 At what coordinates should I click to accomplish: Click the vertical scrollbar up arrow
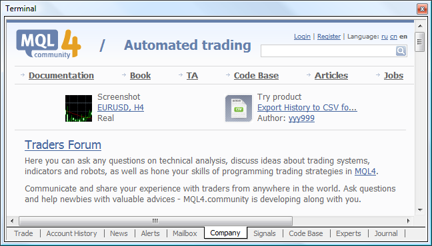pos(420,26)
